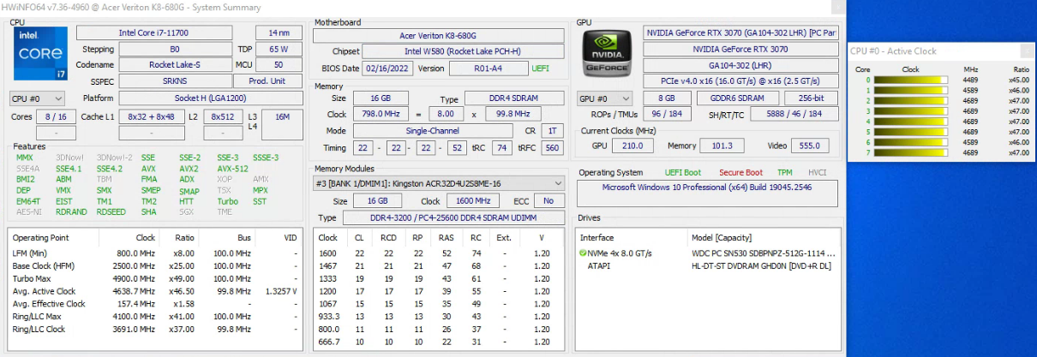
Task: Click the DDR4-3200 / PC4-25600 module type field
Action: pyautogui.click(x=453, y=217)
